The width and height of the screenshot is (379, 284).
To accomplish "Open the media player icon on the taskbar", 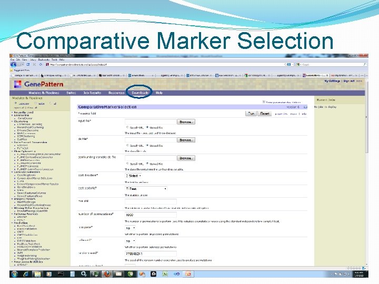I will [x=49, y=274].
